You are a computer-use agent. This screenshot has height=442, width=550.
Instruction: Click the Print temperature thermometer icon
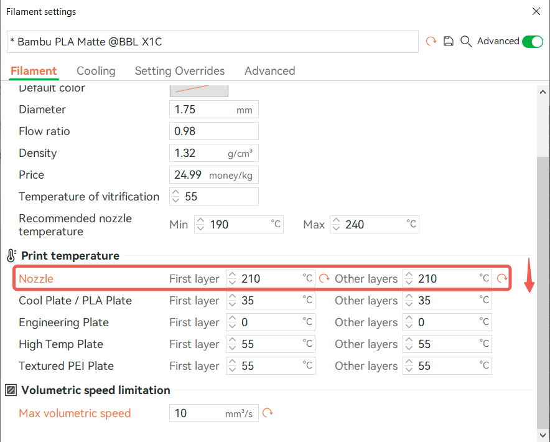(11, 256)
